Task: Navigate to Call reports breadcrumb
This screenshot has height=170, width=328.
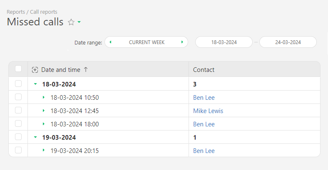Action: click(44, 12)
